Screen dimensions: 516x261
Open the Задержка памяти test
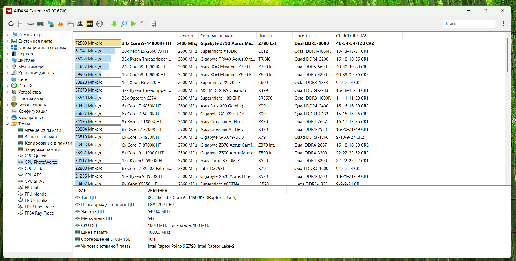click(42, 149)
